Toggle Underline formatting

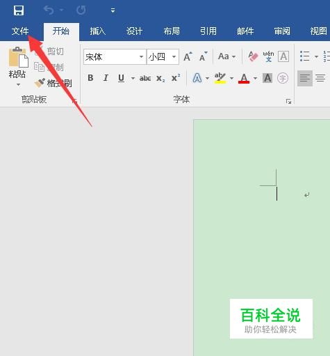[x=121, y=78]
